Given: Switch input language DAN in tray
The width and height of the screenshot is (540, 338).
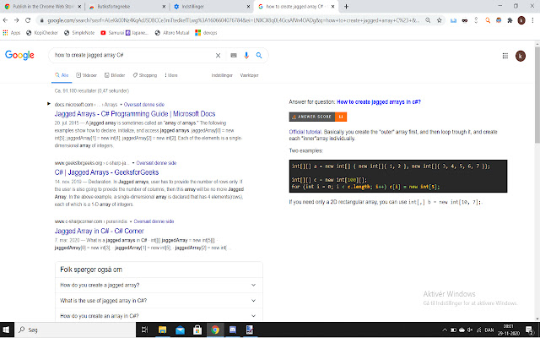Looking at the screenshot, I should click(489, 330).
